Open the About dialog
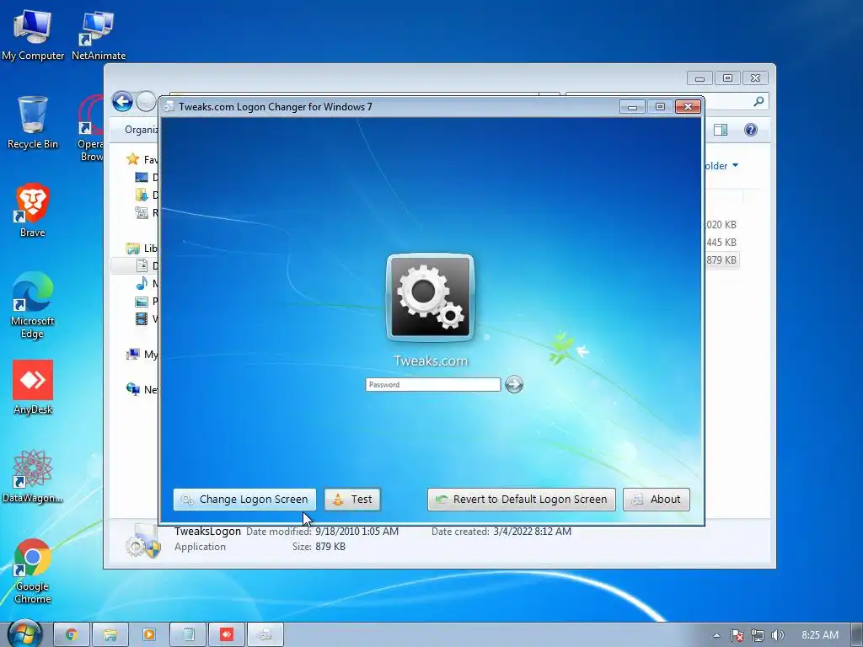This screenshot has width=863, height=647. coord(656,499)
